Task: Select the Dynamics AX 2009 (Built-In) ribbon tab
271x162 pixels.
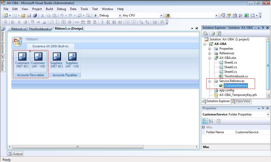Action: [51, 46]
